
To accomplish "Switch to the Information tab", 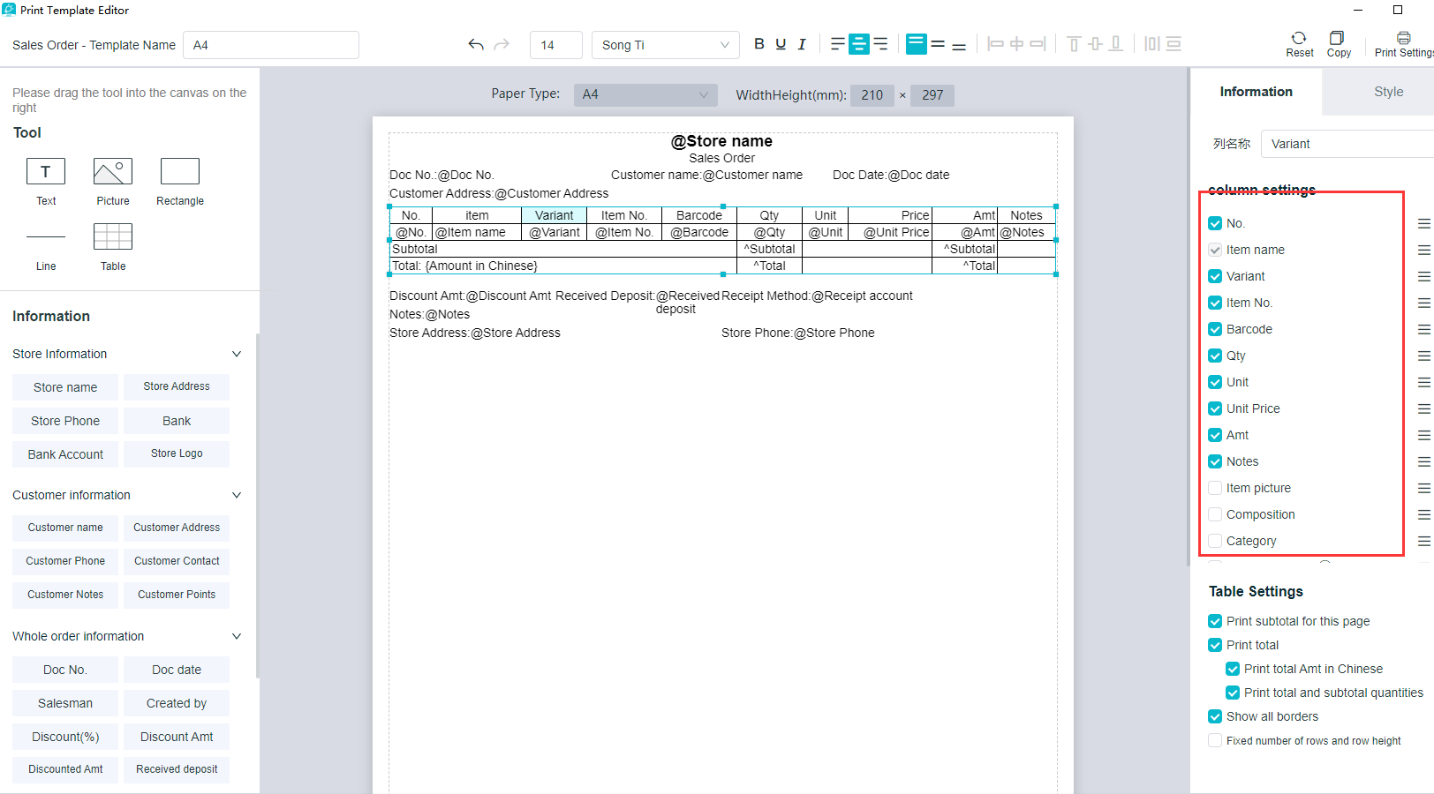I will coord(1256,92).
